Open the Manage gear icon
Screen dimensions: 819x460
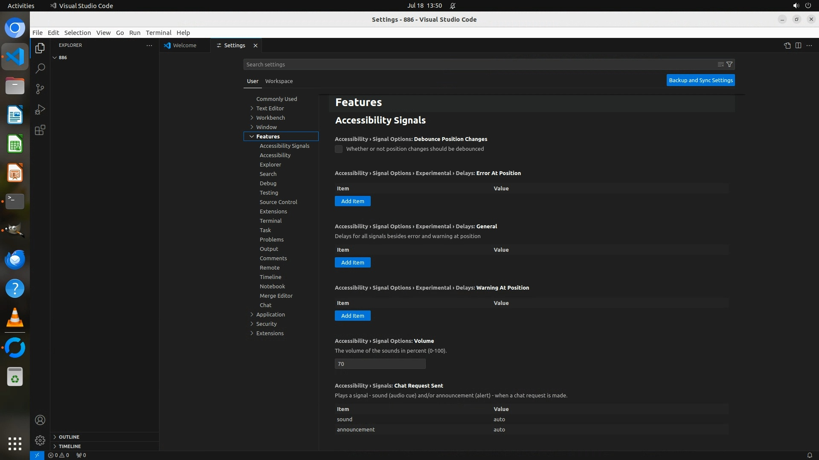(x=40, y=440)
